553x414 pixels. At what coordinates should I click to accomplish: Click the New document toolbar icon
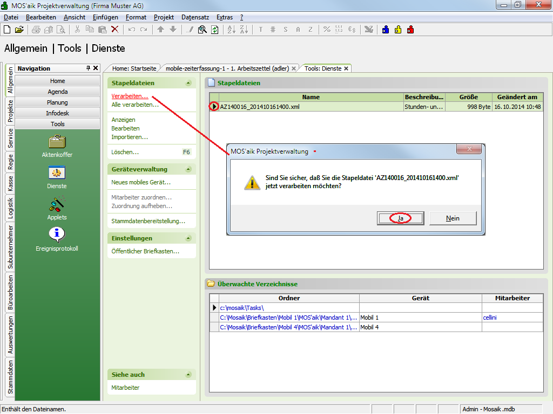click(7, 30)
